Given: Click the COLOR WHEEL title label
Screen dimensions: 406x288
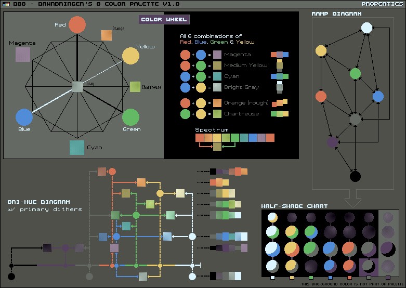Looking at the screenshot, I should point(164,20).
